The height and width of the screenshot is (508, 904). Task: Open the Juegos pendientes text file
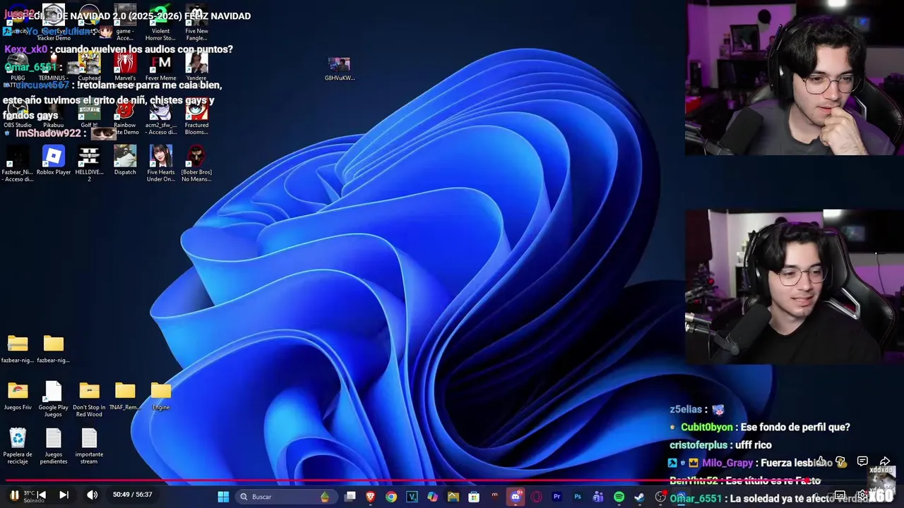(x=54, y=446)
